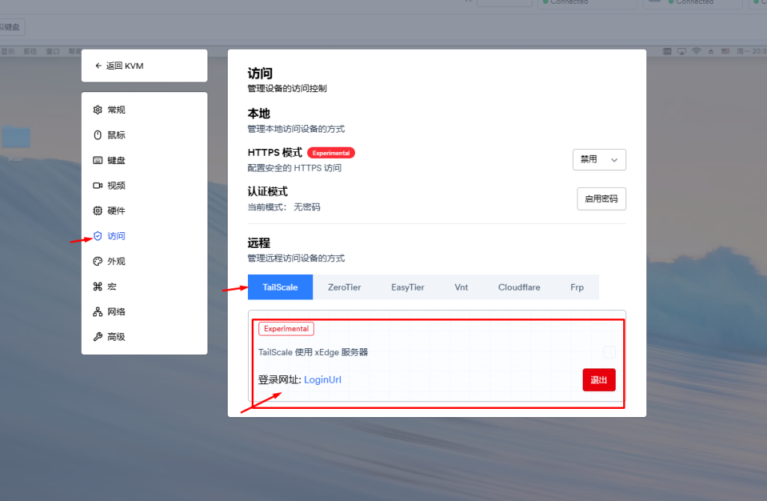Click the 网络 network icon
The width and height of the screenshot is (767, 501).
click(x=97, y=312)
